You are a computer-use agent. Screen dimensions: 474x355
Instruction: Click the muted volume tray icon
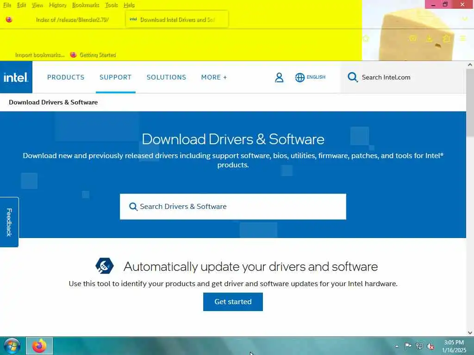pyautogui.click(x=430, y=346)
